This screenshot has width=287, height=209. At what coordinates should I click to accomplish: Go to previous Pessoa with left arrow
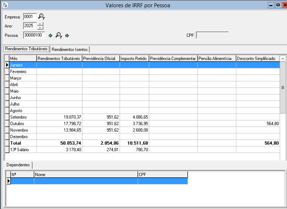pyautogui.click(x=51, y=35)
